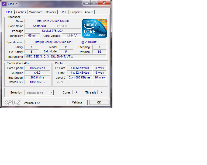Click the Revision value B3
207x165 pixels.
[x=99, y=52]
